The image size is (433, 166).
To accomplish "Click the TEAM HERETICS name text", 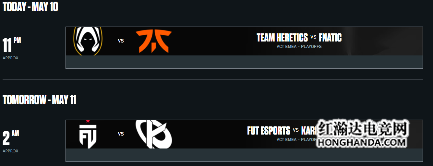I will [x=282, y=38].
